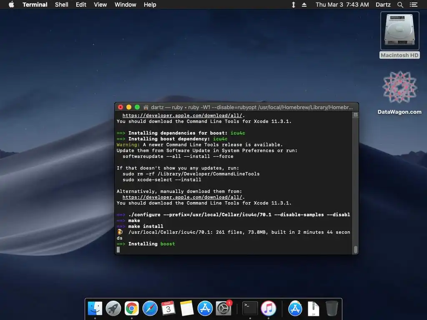427x320 pixels.
Task: Click 'Installing boost dependency: icu4c' line
Action: 172,139
